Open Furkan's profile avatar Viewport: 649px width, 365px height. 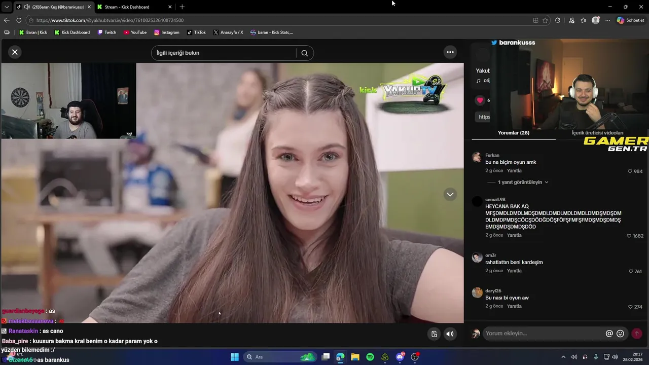click(x=477, y=157)
